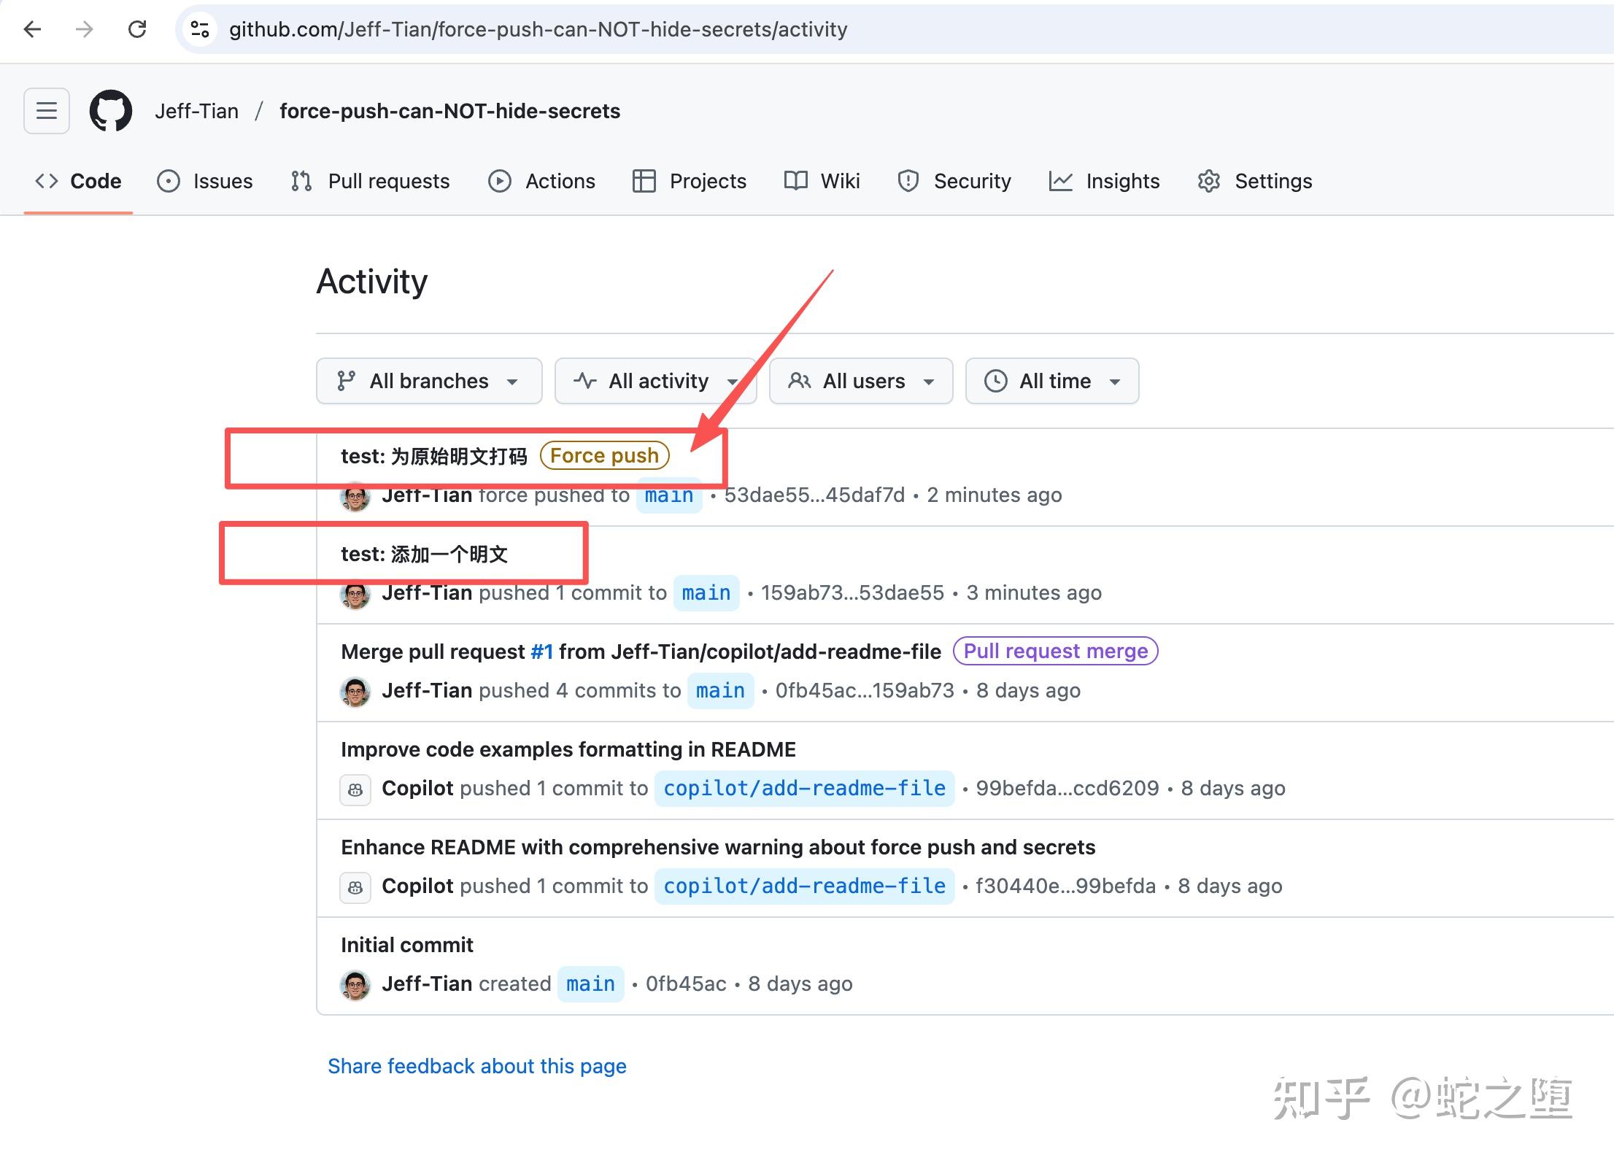Expand the All branches filter dropdown
1614x1163 pixels.
pyautogui.click(x=429, y=381)
